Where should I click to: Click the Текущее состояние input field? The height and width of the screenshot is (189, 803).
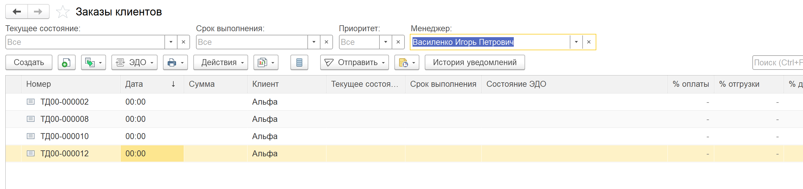click(85, 42)
